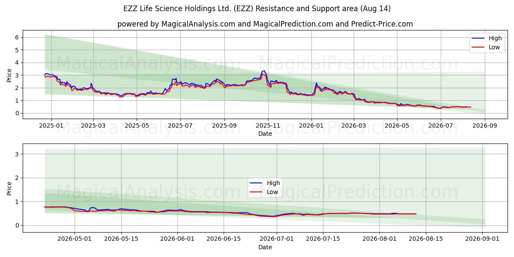Click the '4' y-axis value on top chart
Screen dimensions: 514x257
pyautogui.click(x=18, y=63)
